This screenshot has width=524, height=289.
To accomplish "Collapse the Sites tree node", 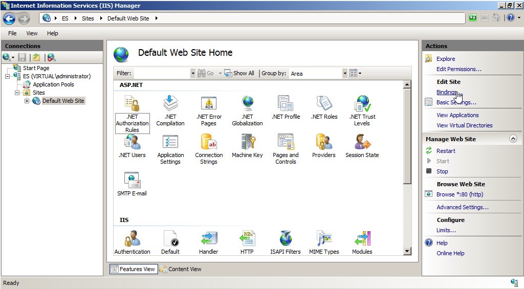I will click(17, 93).
